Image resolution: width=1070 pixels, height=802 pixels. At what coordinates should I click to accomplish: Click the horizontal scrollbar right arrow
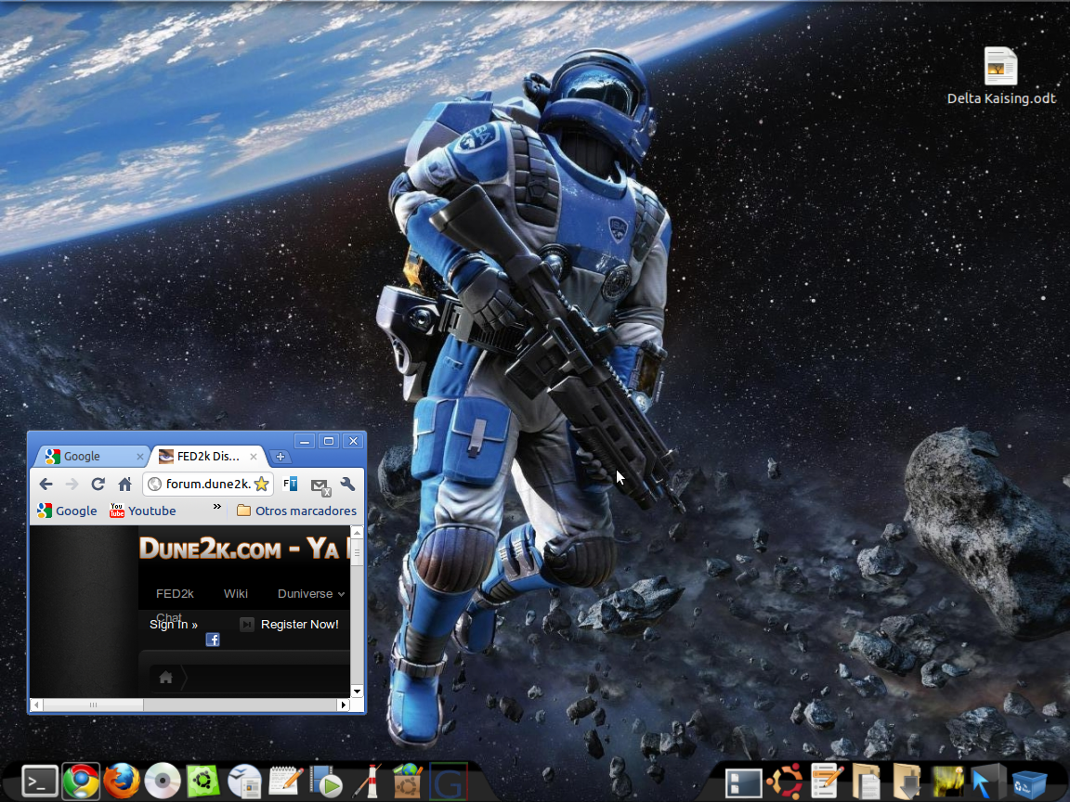344,705
